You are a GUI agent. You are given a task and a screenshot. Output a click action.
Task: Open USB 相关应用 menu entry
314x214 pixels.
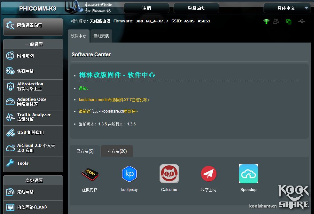[x=33, y=133]
